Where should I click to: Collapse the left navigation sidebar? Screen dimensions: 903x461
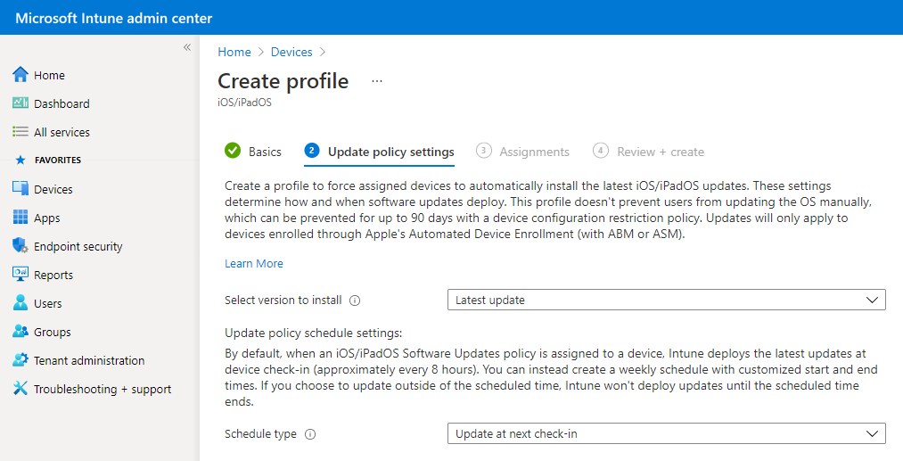click(x=187, y=47)
